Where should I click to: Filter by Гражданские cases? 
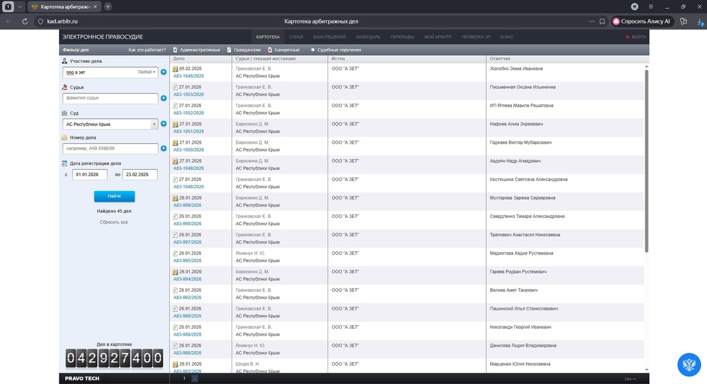point(244,50)
